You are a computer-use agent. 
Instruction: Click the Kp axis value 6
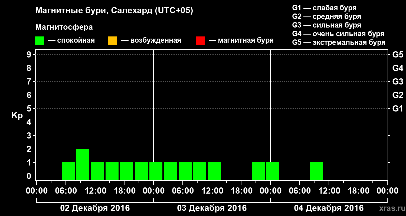29,95
